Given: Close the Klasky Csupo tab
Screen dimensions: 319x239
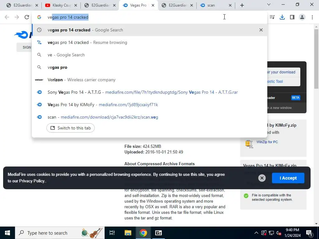Looking at the screenshot, I should pyautogui.click(x=76, y=6).
